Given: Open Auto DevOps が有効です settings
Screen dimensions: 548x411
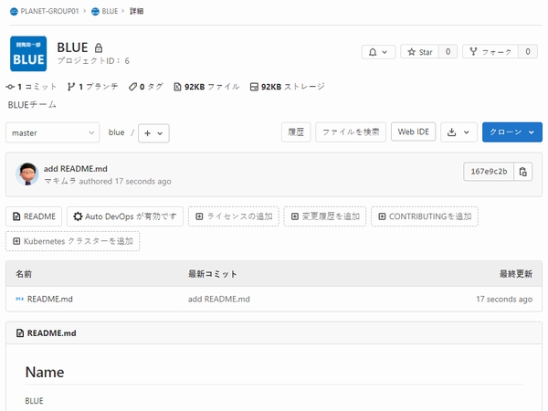Looking at the screenshot, I should (x=125, y=216).
